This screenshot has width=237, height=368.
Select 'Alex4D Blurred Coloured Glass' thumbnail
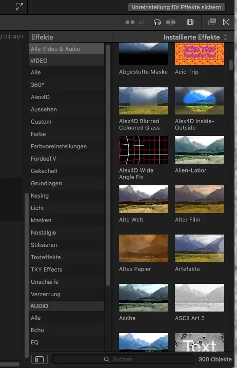pos(144,101)
